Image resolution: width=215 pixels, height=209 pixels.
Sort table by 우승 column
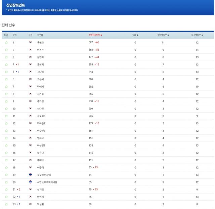click(135, 35)
